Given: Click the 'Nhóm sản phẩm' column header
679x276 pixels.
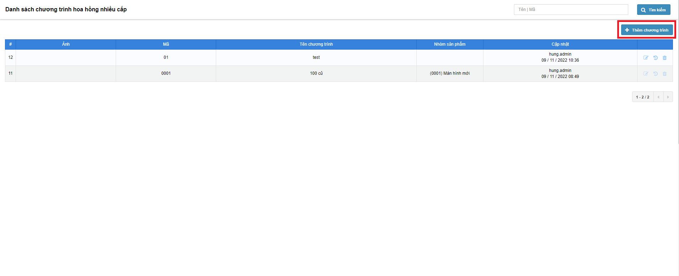Looking at the screenshot, I should click(x=449, y=44).
